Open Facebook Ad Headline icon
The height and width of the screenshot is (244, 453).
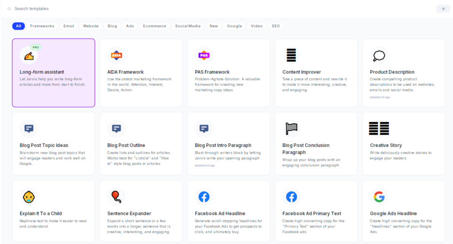(x=204, y=197)
